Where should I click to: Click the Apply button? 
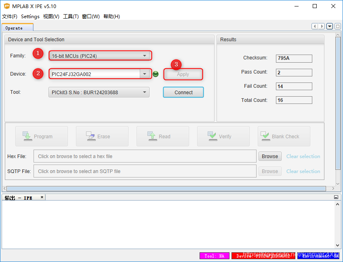tap(183, 74)
